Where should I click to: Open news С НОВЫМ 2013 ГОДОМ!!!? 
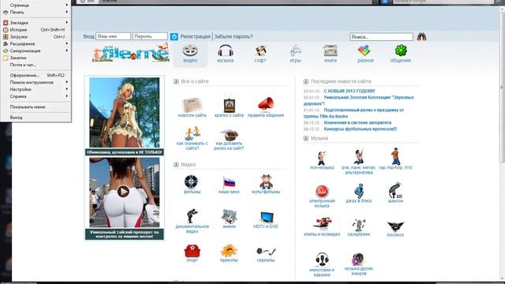(350, 92)
